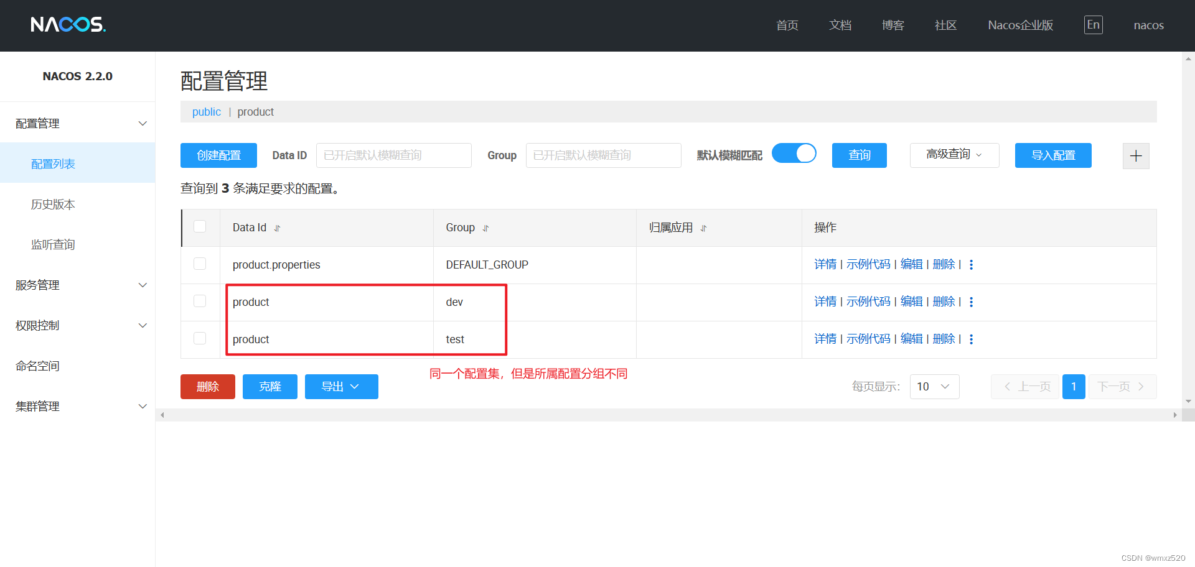This screenshot has width=1195, height=567.
Task: Click 编辑 for product dev config
Action: (x=912, y=302)
